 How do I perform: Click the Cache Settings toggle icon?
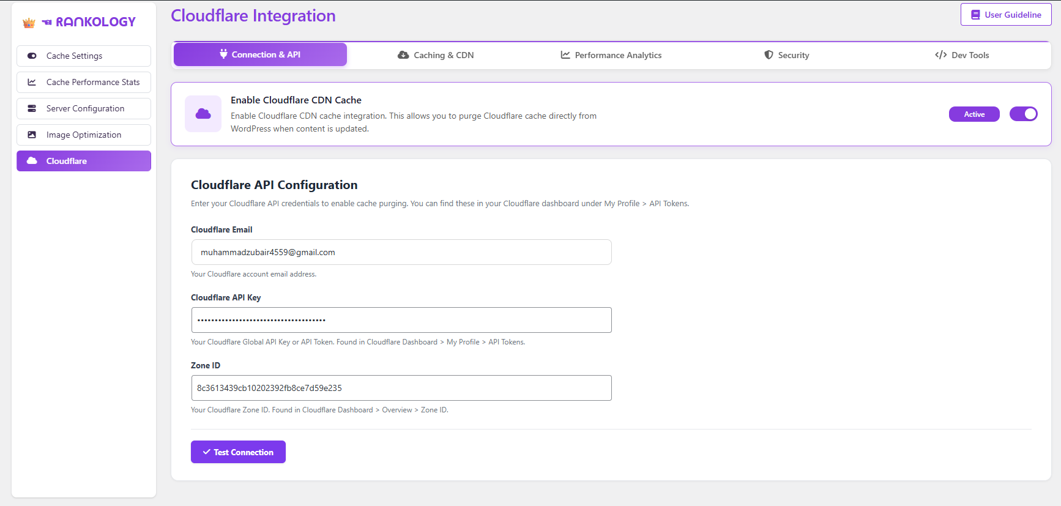(x=32, y=56)
